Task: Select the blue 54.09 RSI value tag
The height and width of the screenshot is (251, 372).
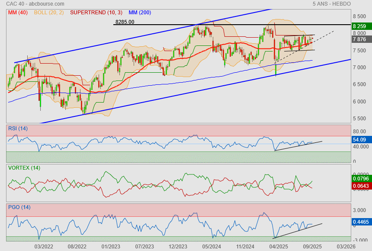Action: (359, 140)
